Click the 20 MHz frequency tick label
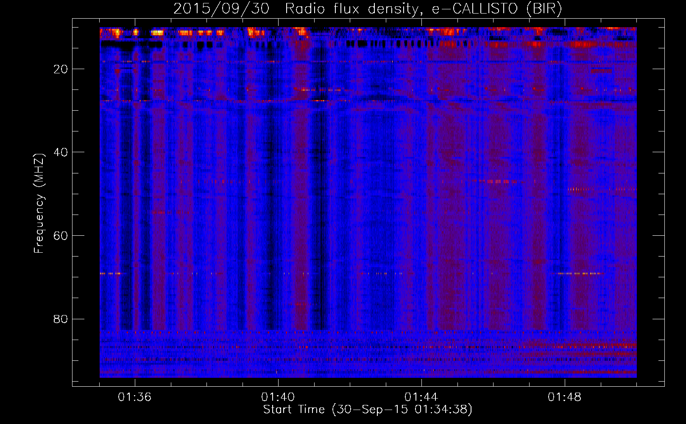Image resolution: width=686 pixels, height=424 pixels. tap(61, 69)
